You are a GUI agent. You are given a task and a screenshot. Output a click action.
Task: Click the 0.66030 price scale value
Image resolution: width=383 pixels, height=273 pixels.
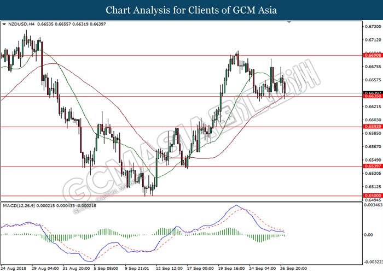(x=373, y=120)
